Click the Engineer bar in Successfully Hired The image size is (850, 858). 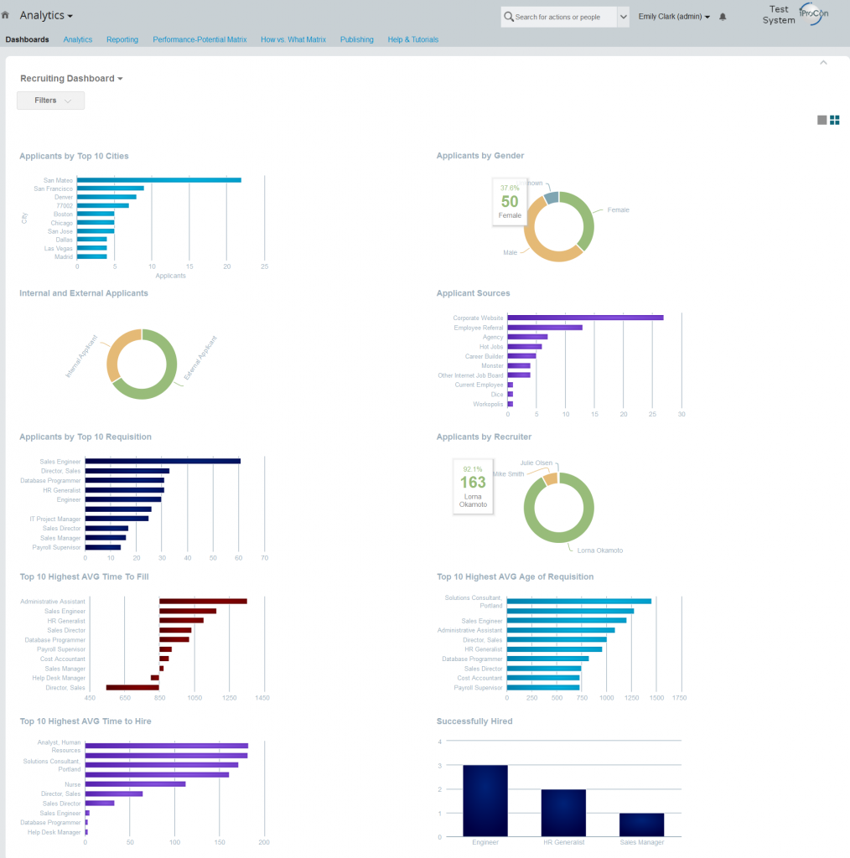(485, 800)
